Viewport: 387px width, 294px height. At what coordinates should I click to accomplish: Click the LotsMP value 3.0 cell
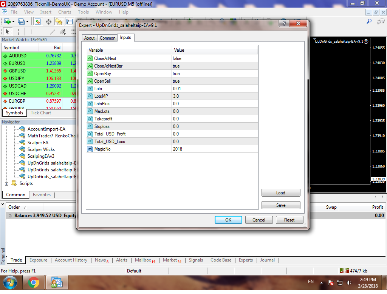pyautogui.click(x=215, y=96)
